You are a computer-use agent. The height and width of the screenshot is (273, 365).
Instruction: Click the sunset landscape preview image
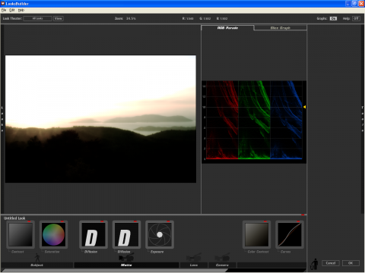(x=100, y=119)
